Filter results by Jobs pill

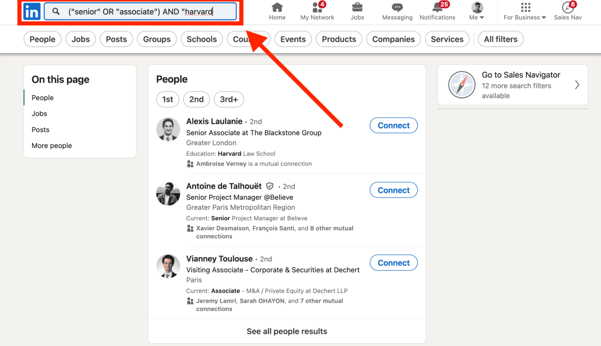pyautogui.click(x=81, y=39)
